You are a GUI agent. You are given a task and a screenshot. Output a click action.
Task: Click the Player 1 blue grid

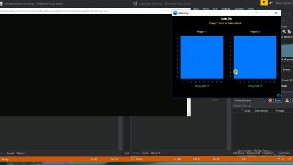pyautogui.click(x=201, y=57)
